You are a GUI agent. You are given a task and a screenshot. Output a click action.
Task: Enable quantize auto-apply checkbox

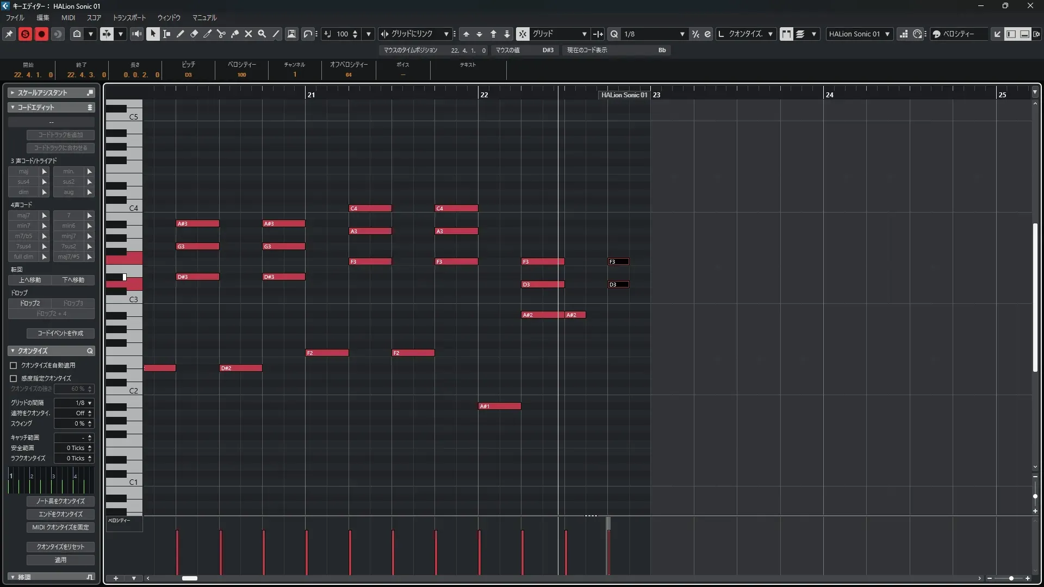click(14, 366)
